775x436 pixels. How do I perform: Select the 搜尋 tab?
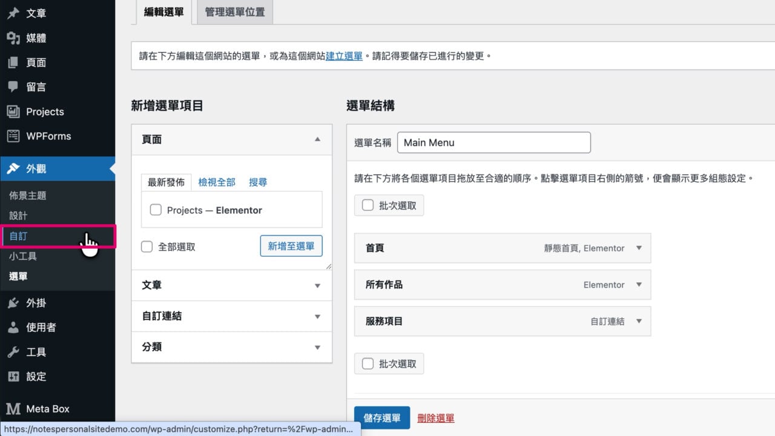[258, 182]
